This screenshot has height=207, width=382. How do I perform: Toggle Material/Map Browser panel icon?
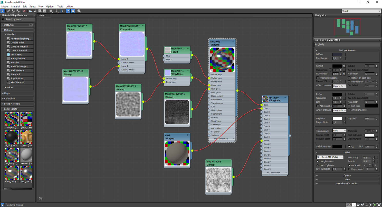pos(68,11)
